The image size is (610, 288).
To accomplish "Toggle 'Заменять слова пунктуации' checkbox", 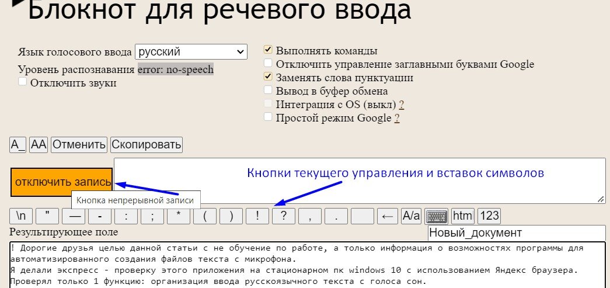I will pos(268,77).
